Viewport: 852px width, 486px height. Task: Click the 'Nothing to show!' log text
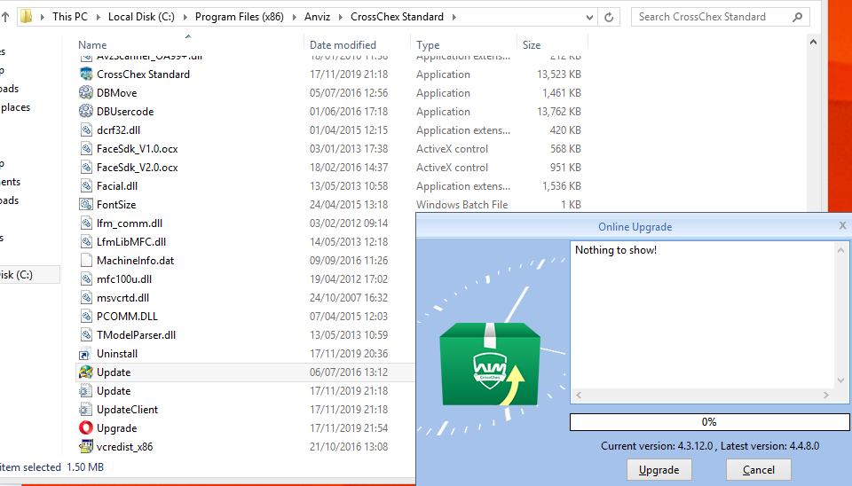616,250
